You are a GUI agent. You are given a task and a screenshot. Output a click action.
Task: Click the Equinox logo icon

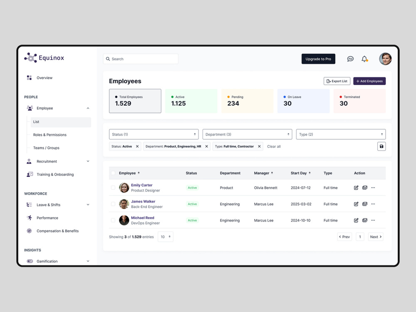30,57
